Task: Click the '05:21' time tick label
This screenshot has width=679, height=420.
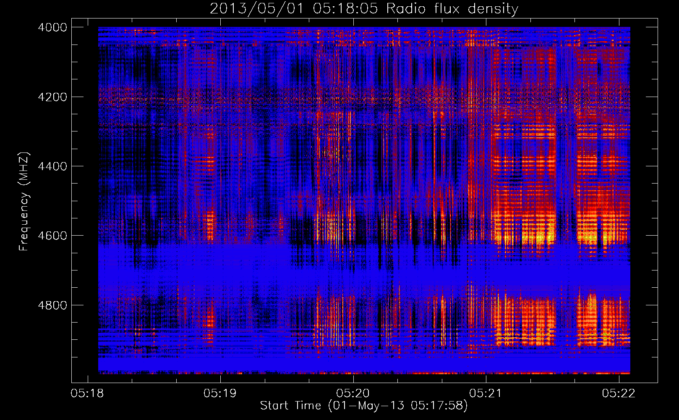Action: [486, 393]
